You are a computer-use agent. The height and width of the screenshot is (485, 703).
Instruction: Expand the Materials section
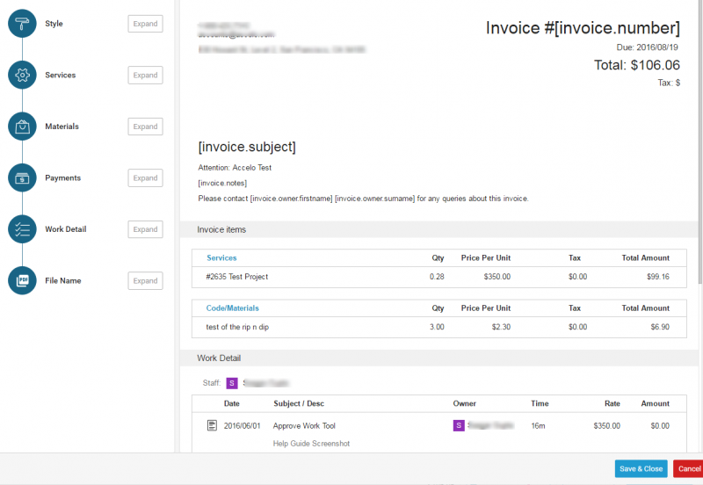coord(145,127)
